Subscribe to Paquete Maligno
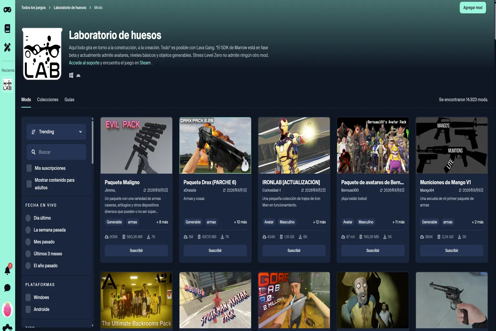This screenshot has height=331, width=496. tap(136, 251)
